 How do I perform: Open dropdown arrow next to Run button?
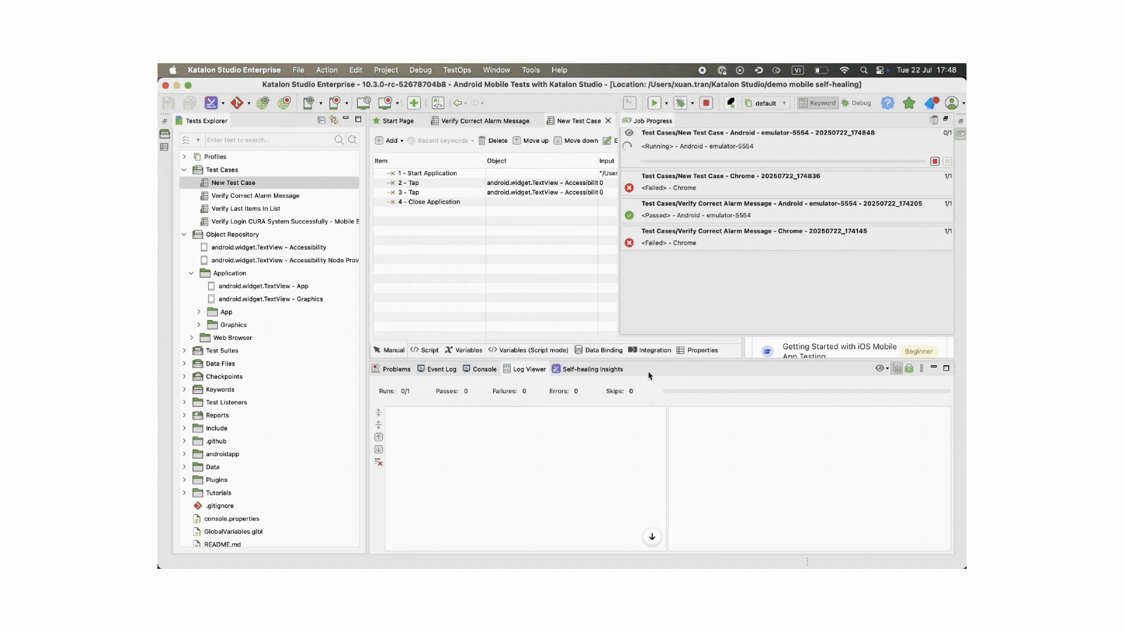tap(666, 104)
